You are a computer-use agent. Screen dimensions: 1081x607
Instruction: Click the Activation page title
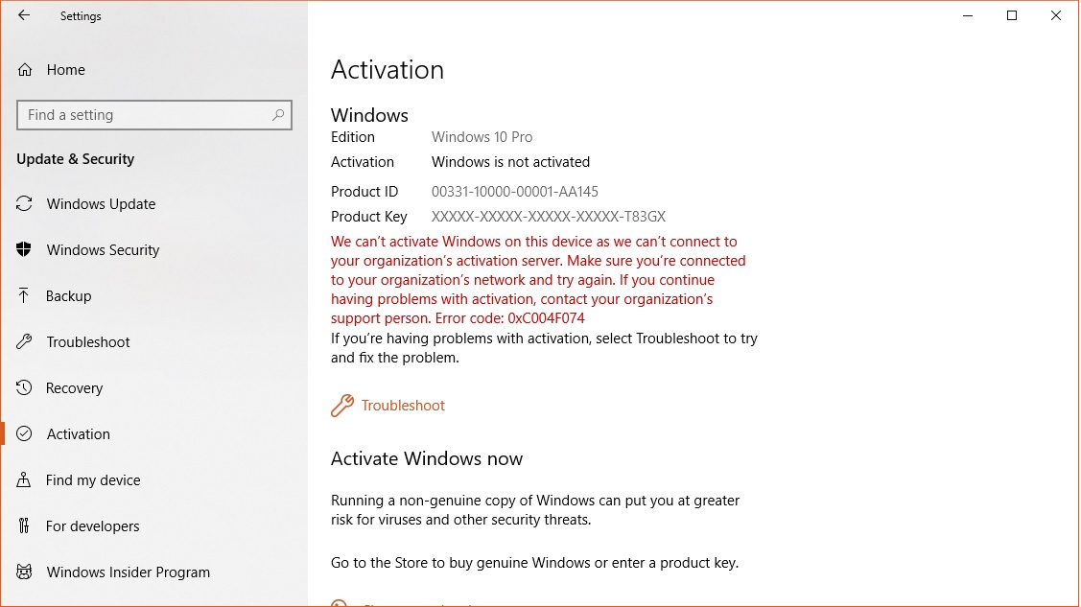tap(388, 70)
